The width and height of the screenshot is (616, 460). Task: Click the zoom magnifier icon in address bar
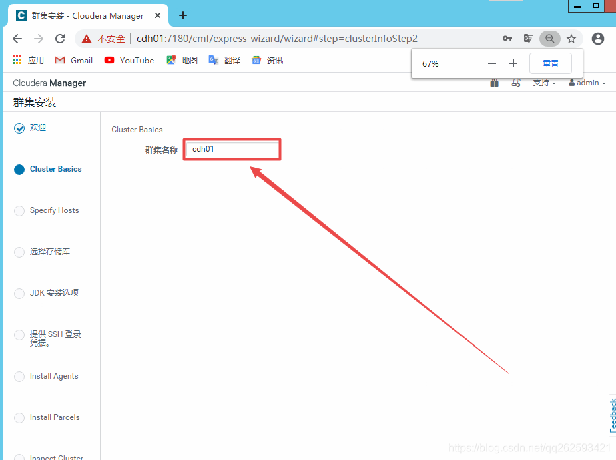pos(550,39)
